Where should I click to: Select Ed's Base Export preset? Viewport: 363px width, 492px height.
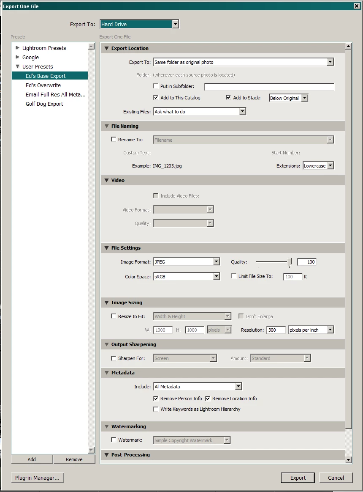(x=50, y=76)
